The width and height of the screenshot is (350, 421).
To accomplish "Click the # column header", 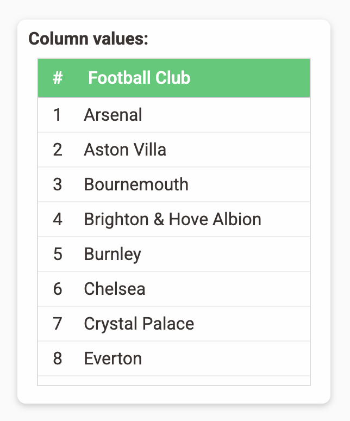I will point(58,78).
